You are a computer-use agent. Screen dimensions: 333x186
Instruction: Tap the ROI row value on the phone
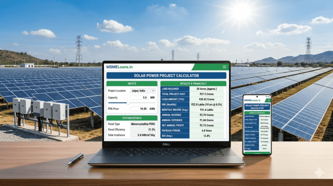tap(264, 149)
